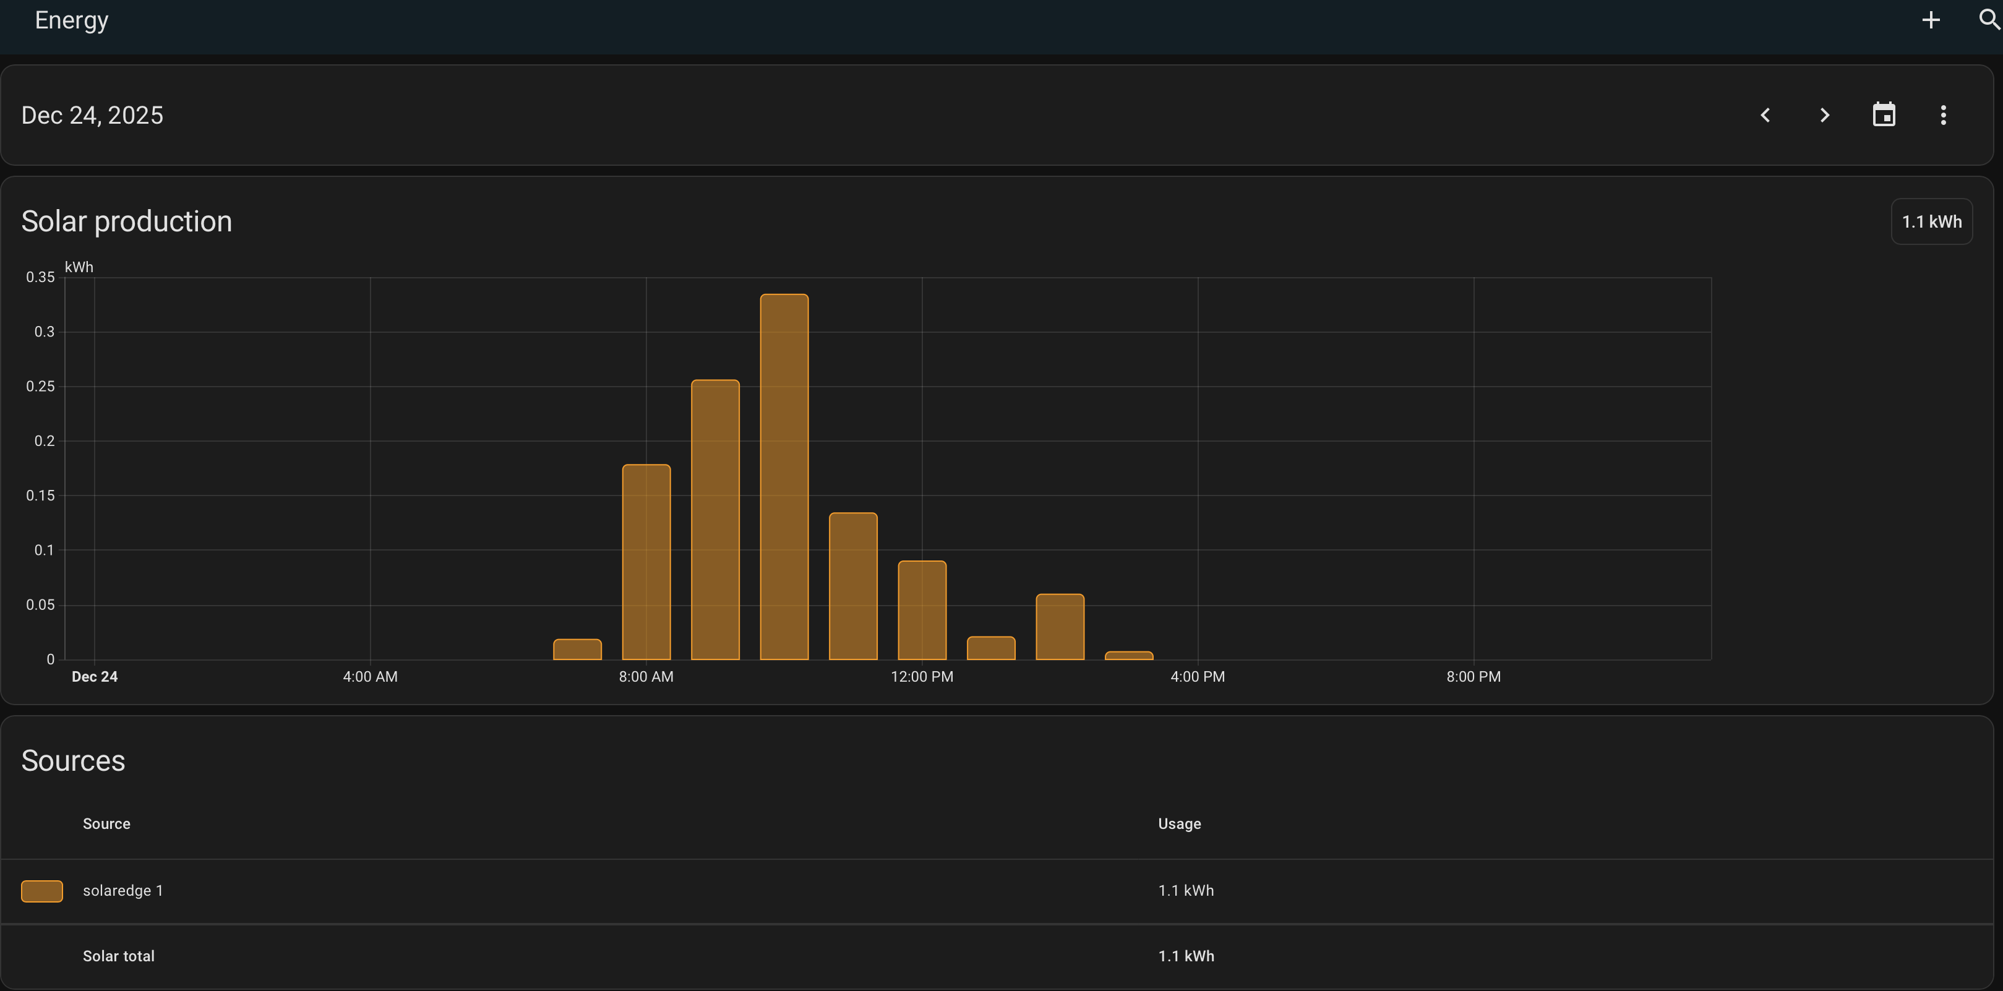
Task: Go to previous day arrow
Action: pos(1765,115)
